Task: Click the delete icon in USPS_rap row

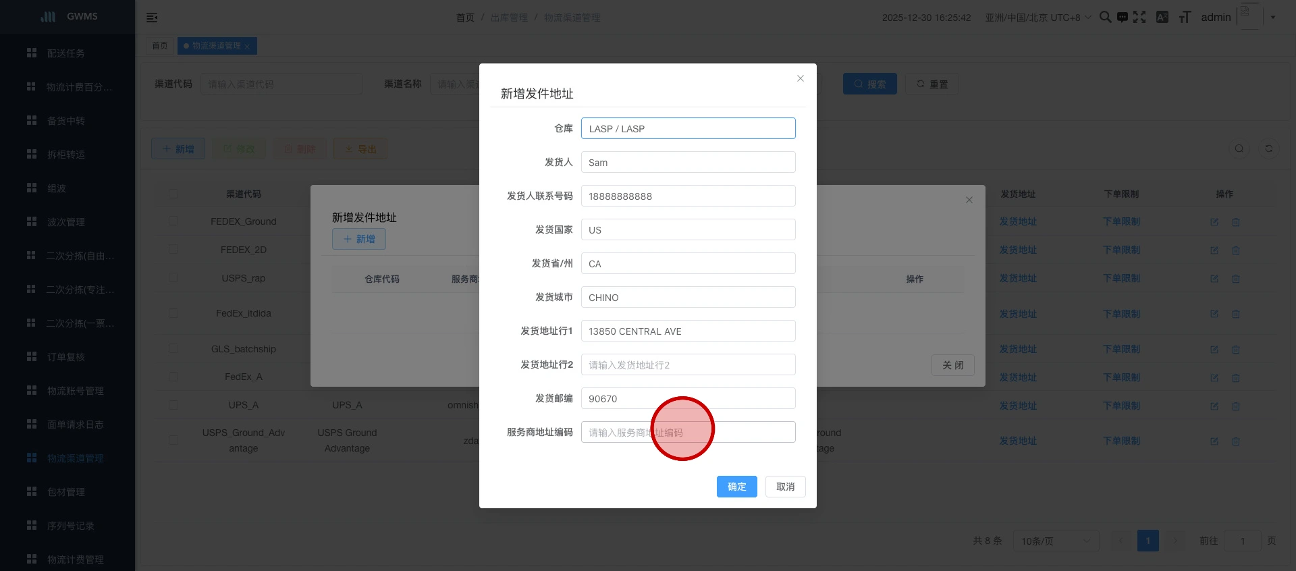Action: tap(1236, 279)
